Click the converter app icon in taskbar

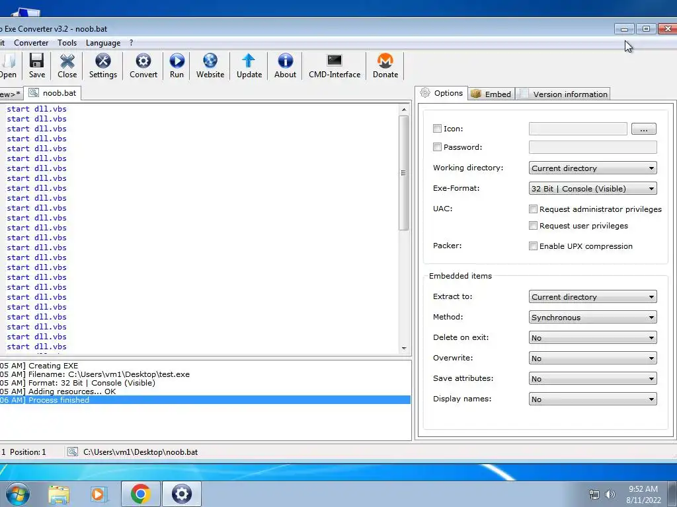click(182, 494)
